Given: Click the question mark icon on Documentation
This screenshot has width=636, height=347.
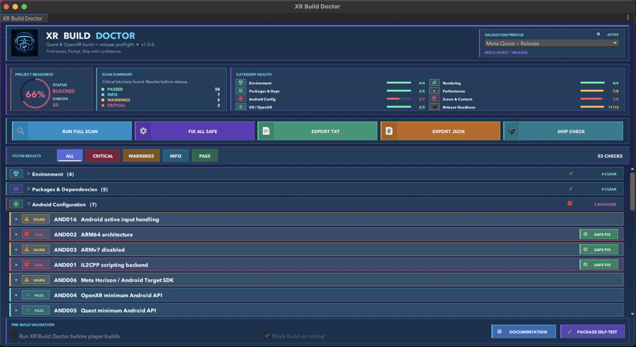Looking at the screenshot, I should (499, 332).
